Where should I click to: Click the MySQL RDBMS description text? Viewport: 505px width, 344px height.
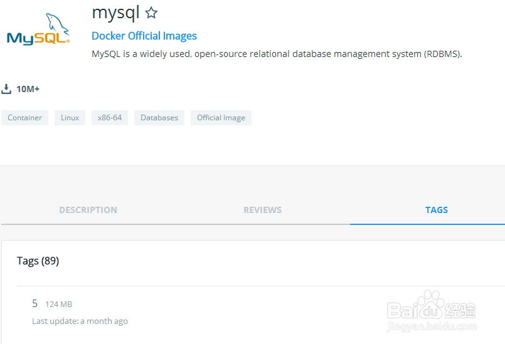[x=277, y=54]
